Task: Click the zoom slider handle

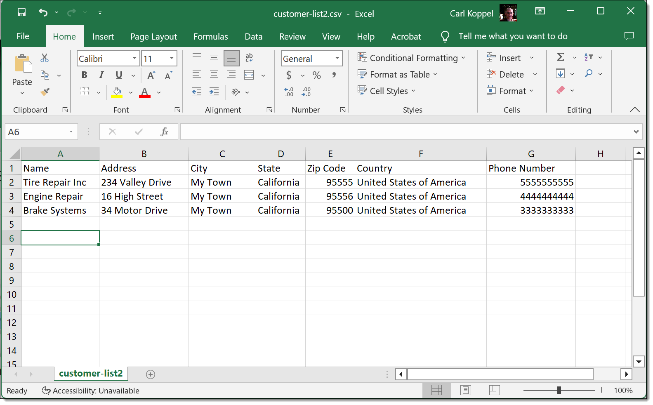Action: point(559,390)
